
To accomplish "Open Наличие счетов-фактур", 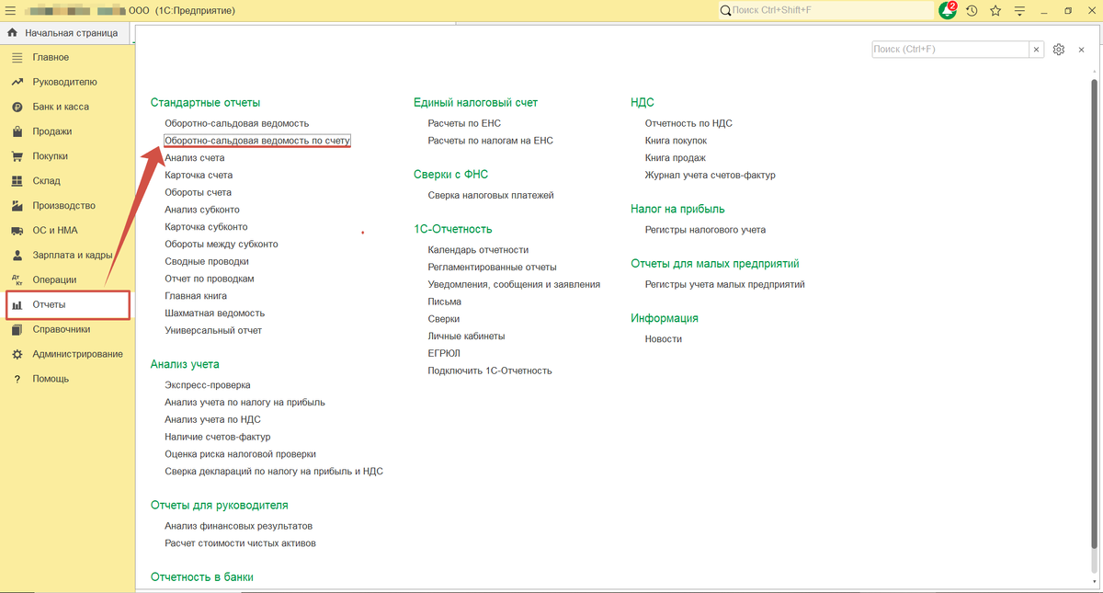I will (218, 437).
